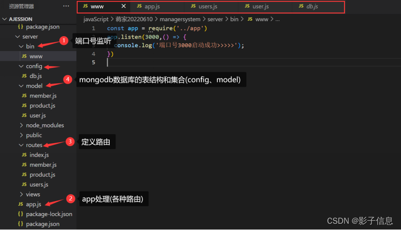Collapse the routes folder chevron
The image size is (401, 230).
coord(21,145)
